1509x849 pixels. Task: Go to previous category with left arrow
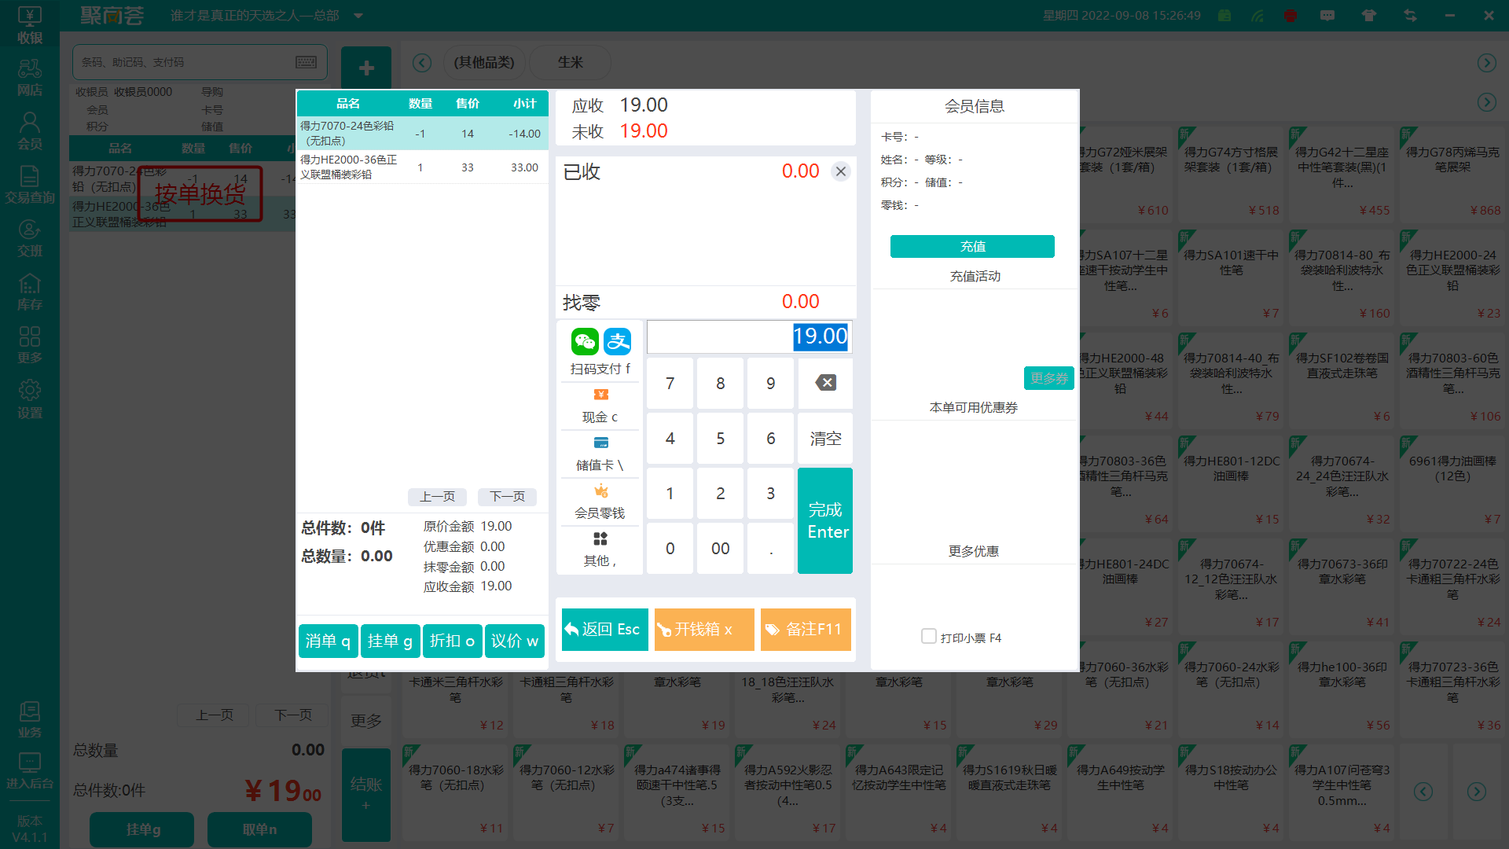pyautogui.click(x=422, y=62)
